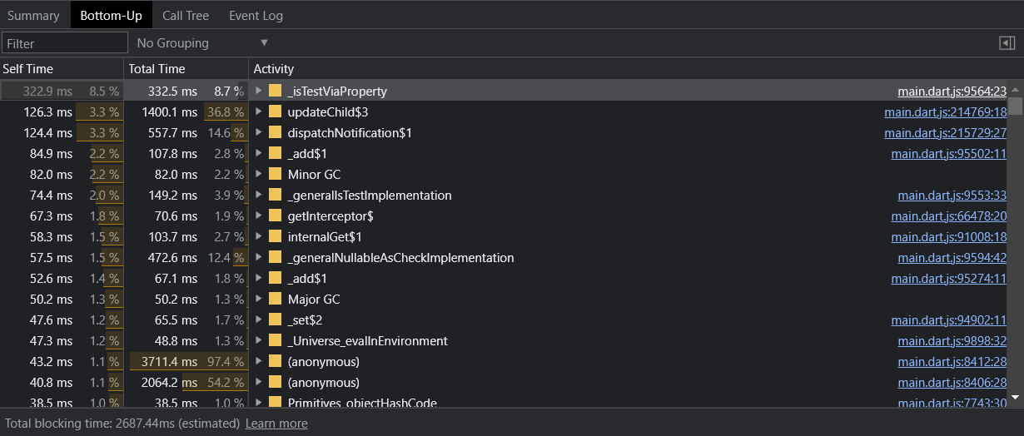
Task: Click the yellow scripting icon beside updateChild$3
Action: point(275,111)
